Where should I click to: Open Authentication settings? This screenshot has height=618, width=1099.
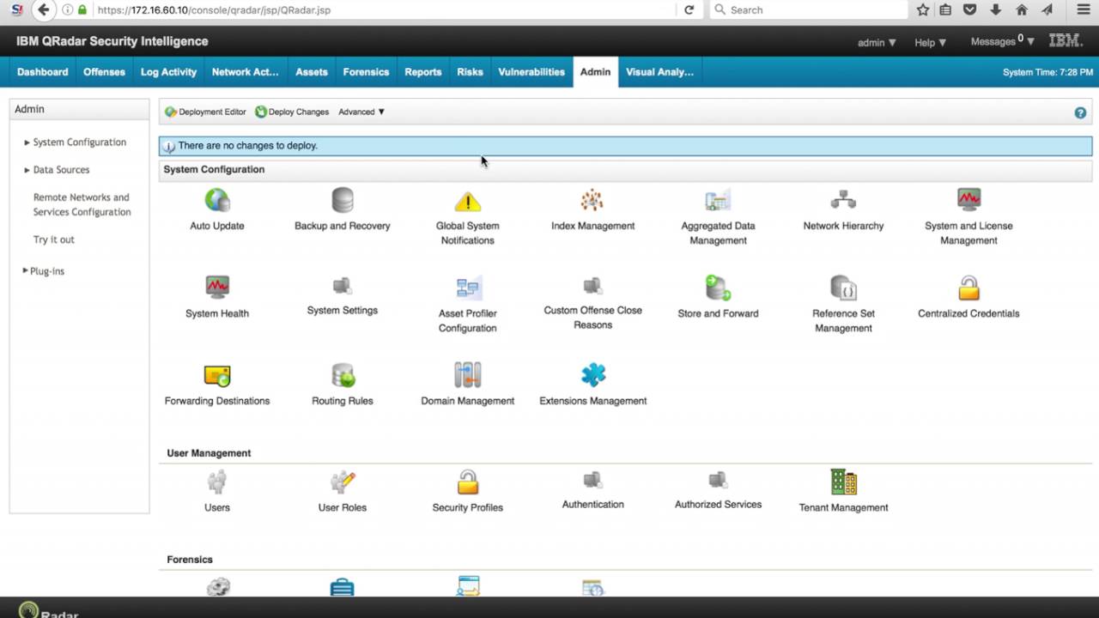[592, 490]
